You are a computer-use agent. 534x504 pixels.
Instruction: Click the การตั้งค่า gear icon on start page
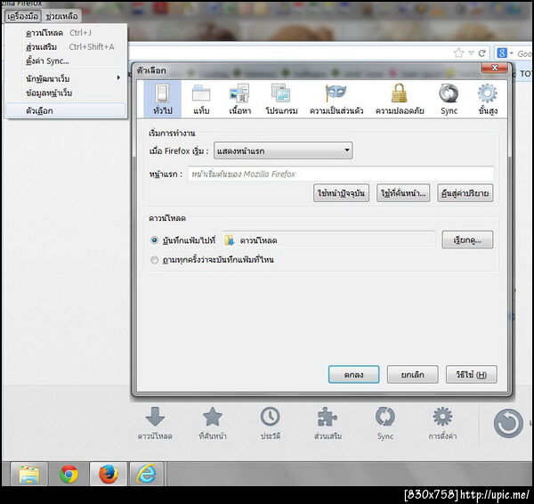[x=442, y=417]
